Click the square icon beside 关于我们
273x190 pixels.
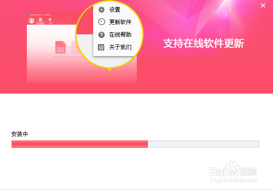coord(101,47)
